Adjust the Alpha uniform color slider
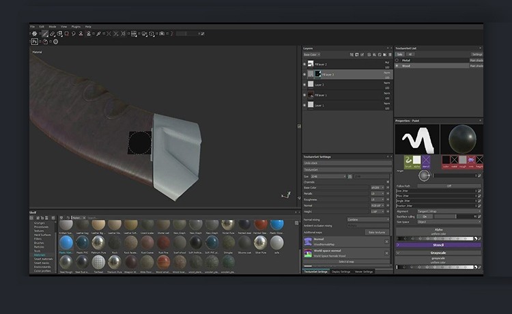The width and height of the screenshot is (512, 314). click(x=435, y=239)
